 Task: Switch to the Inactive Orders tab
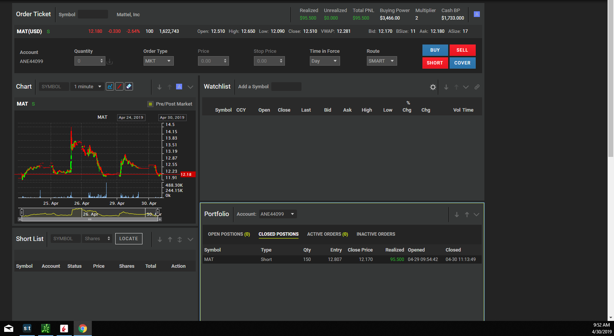click(376, 234)
